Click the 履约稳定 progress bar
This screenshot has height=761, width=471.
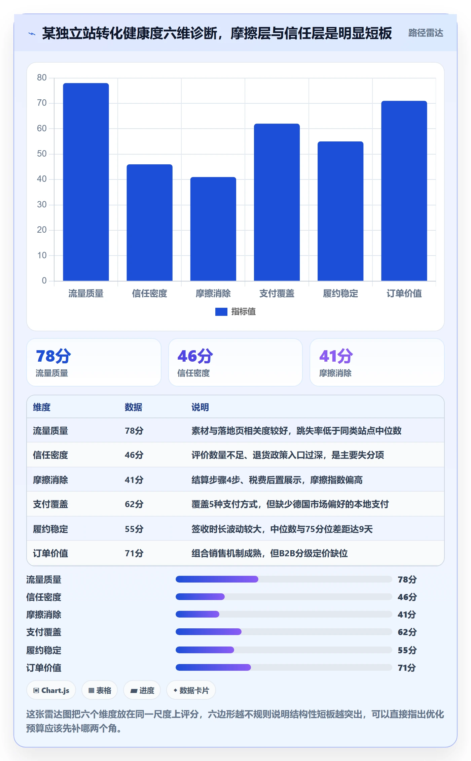pyautogui.click(x=284, y=650)
